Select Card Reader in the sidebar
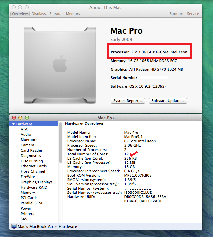The height and width of the screenshot is (237, 213). click(32, 150)
